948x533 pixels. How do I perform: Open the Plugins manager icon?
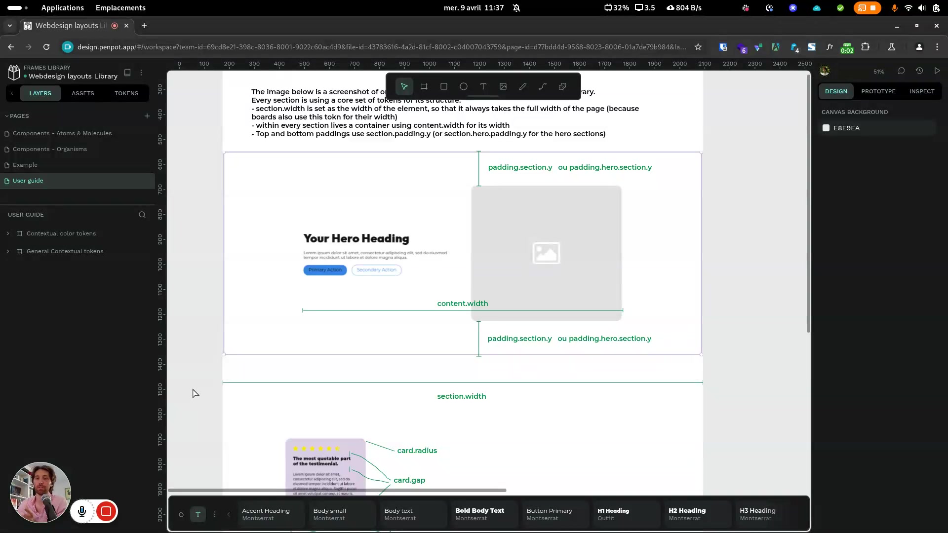562,86
